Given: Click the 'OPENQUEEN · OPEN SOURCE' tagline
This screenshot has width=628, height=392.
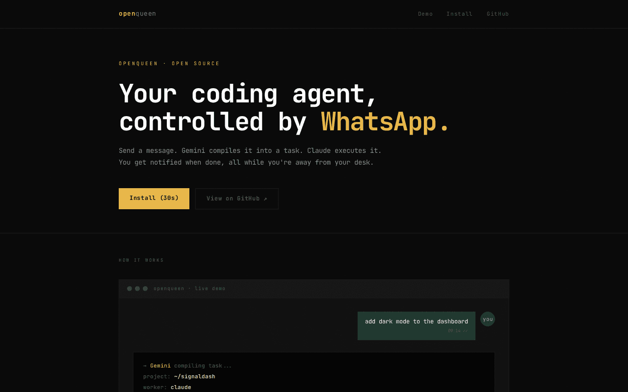Looking at the screenshot, I should [x=169, y=63].
